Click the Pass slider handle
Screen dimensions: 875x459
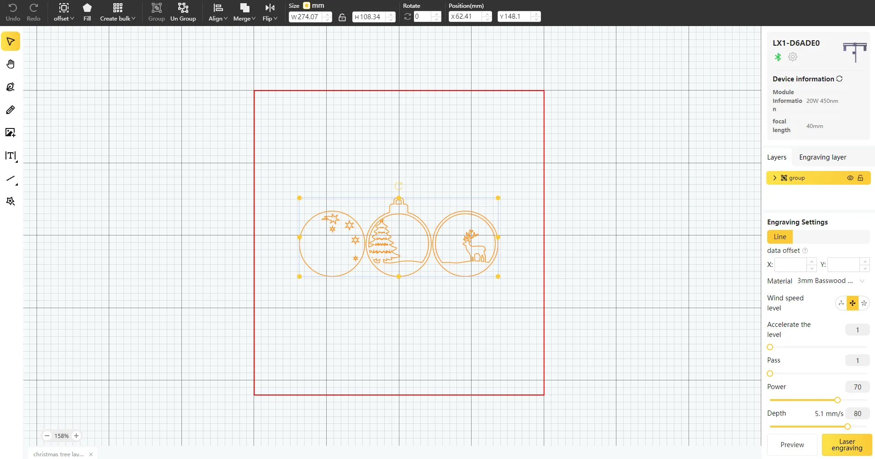pyautogui.click(x=770, y=374)
